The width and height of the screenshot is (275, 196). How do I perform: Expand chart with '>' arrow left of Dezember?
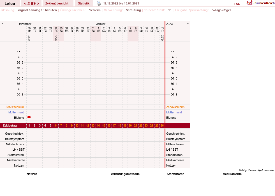(x=2, y=23)
